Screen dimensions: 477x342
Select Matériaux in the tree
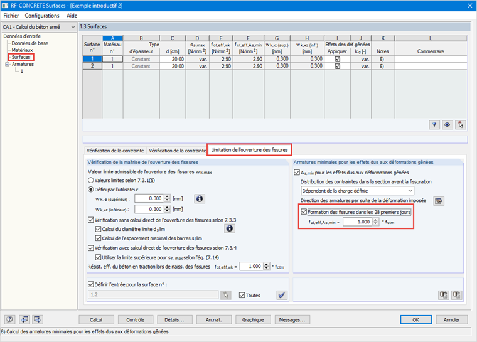tap(22, 50)
